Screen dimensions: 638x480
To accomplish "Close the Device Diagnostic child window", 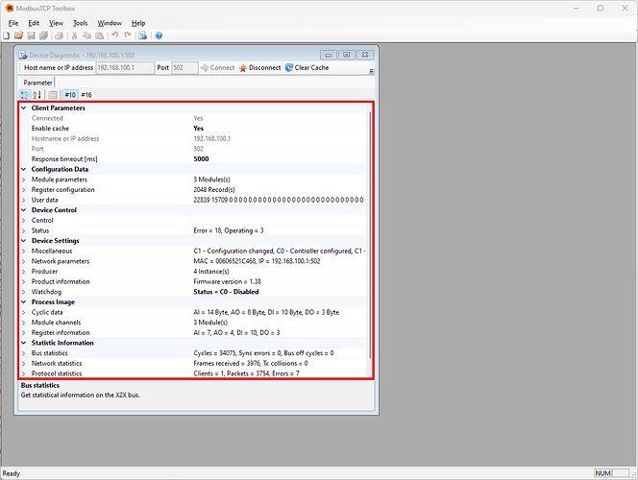I will (365, 55).
